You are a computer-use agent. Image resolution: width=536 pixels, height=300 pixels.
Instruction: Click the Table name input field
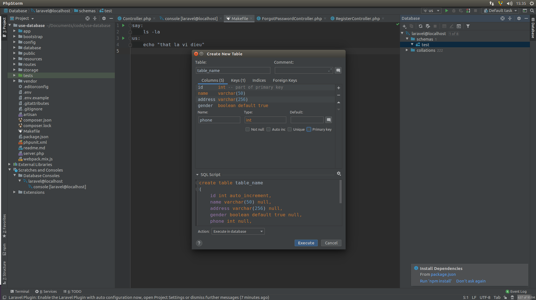(x=233, y=70)
